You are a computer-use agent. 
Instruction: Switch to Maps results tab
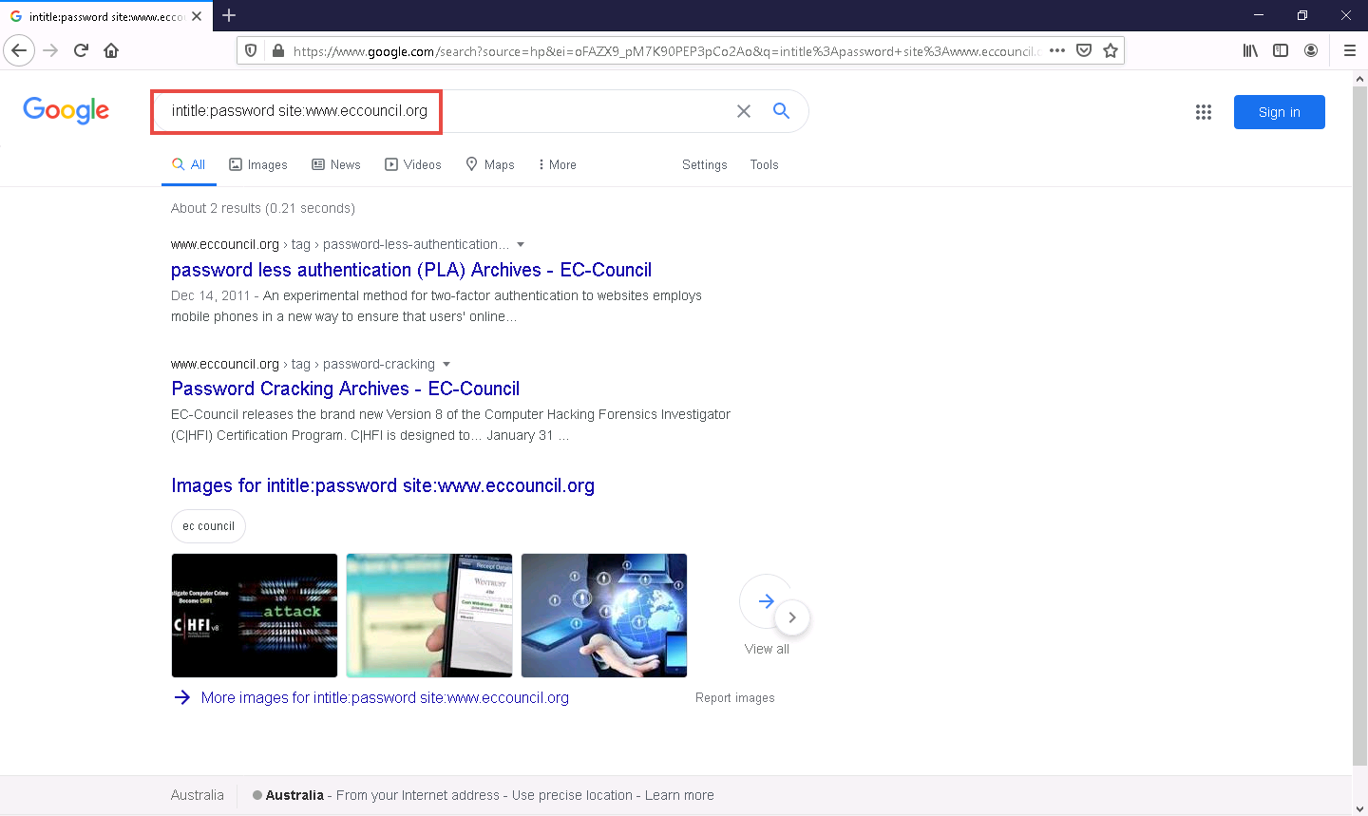tap(490, 164)
